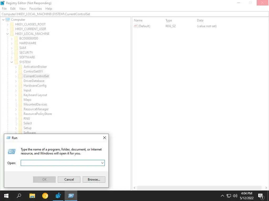Click the SOFTWARE folder icon
The height and width of the screenshot is (201, 269).
pyautogui.click(x=16, y=57)
